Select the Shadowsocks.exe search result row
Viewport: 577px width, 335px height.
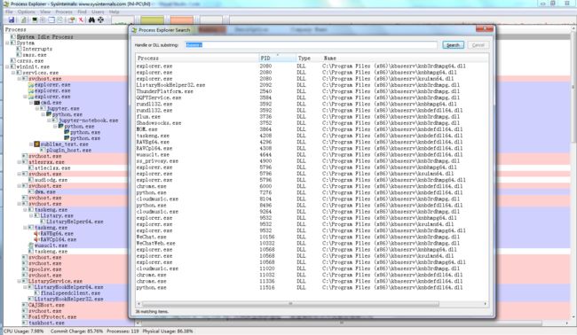pos(312,123)
